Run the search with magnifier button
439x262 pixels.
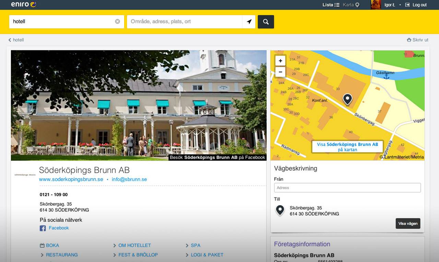266,22
